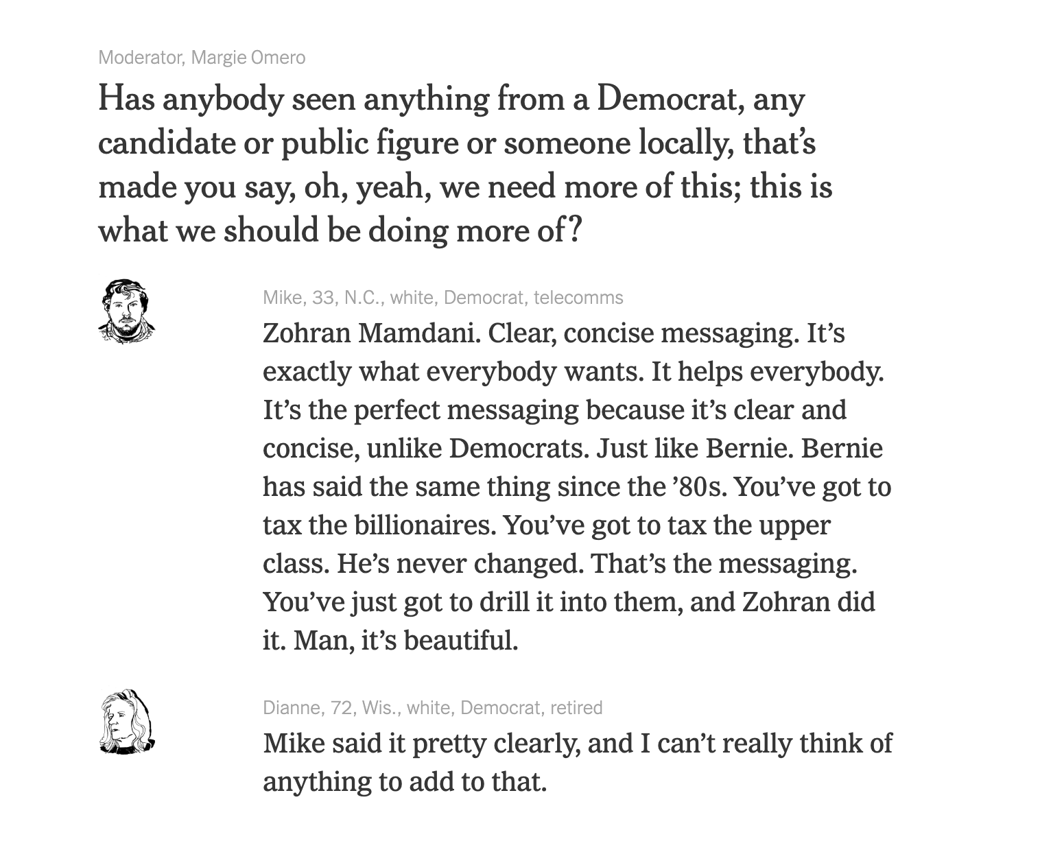This screenshot has width=1040, height=852.
Task: Click the sentence "Man, it's beautiful."
Action: pos(406,641)
